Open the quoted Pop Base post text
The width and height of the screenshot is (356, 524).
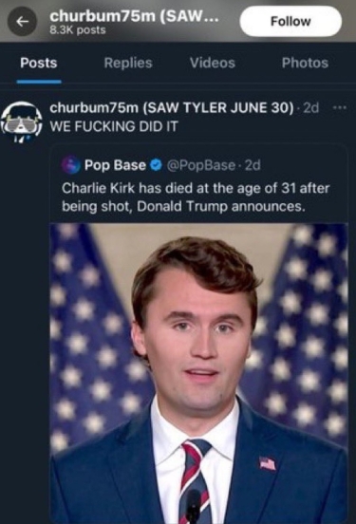pyautogui.click(x=196, y=197)
